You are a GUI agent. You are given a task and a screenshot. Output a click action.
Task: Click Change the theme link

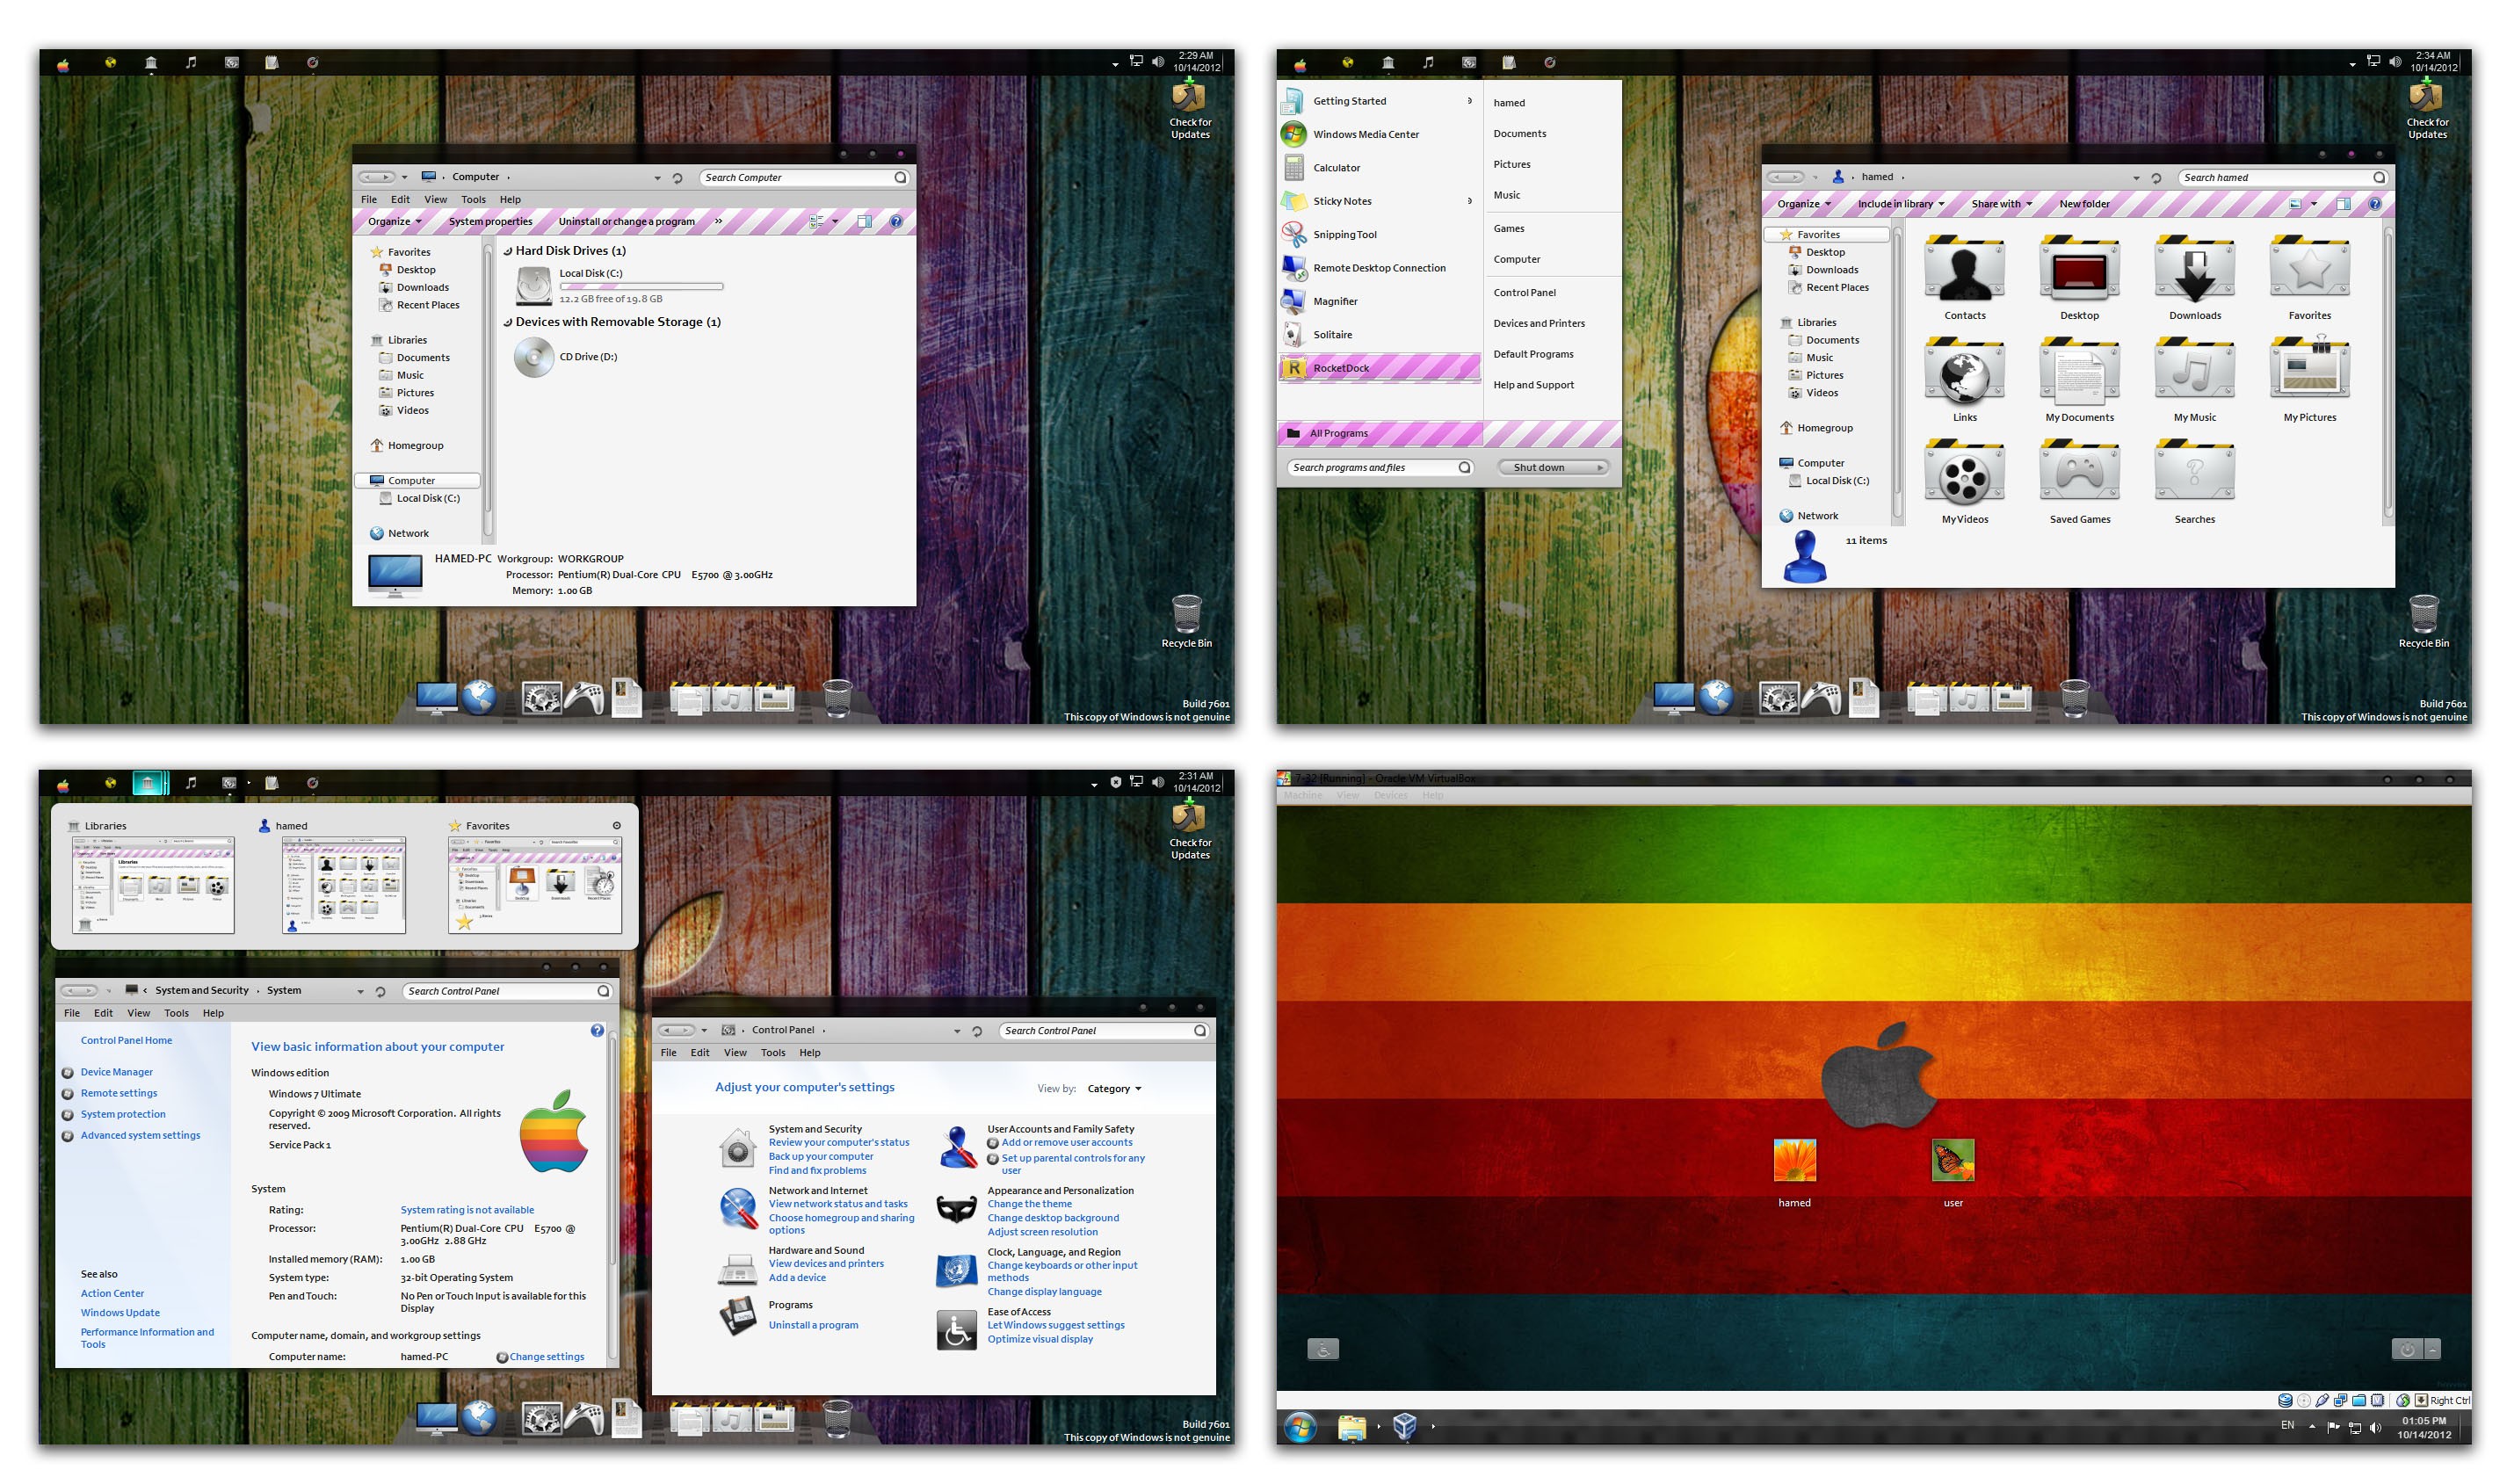(1029, 1204)
